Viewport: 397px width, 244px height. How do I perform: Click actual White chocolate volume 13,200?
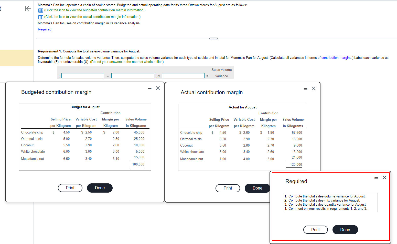tap(297, 152)
